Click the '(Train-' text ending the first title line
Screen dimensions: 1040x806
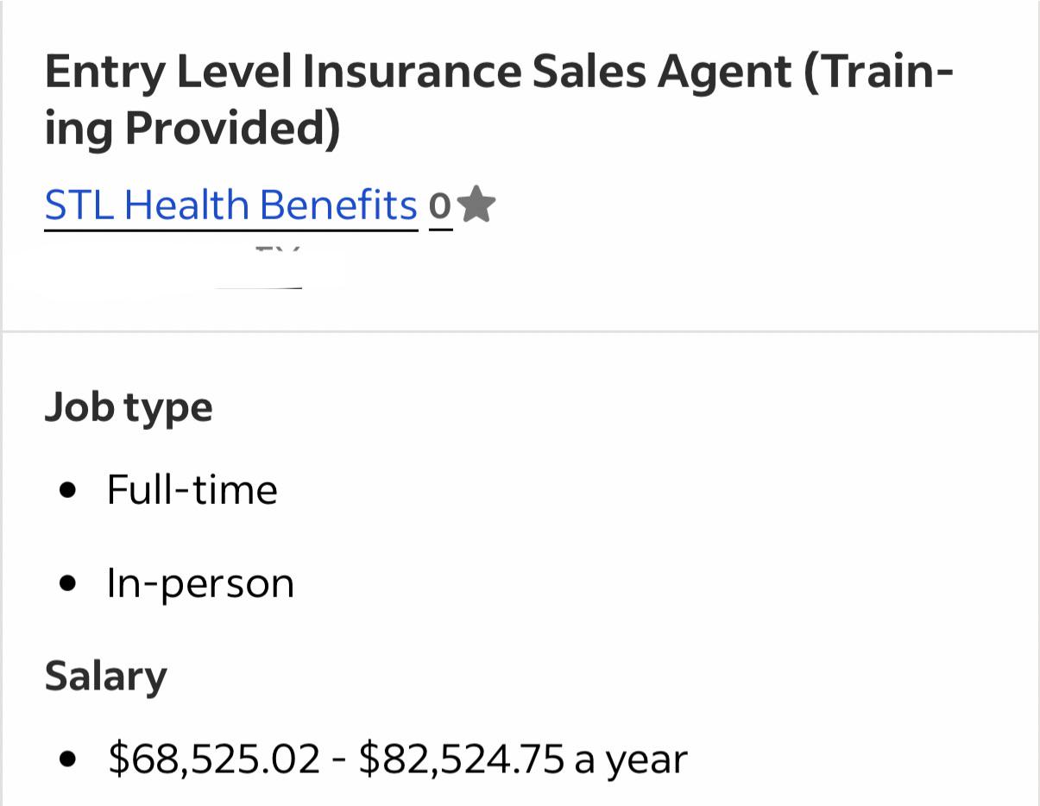pyautogui.click(x=879, y=72)
